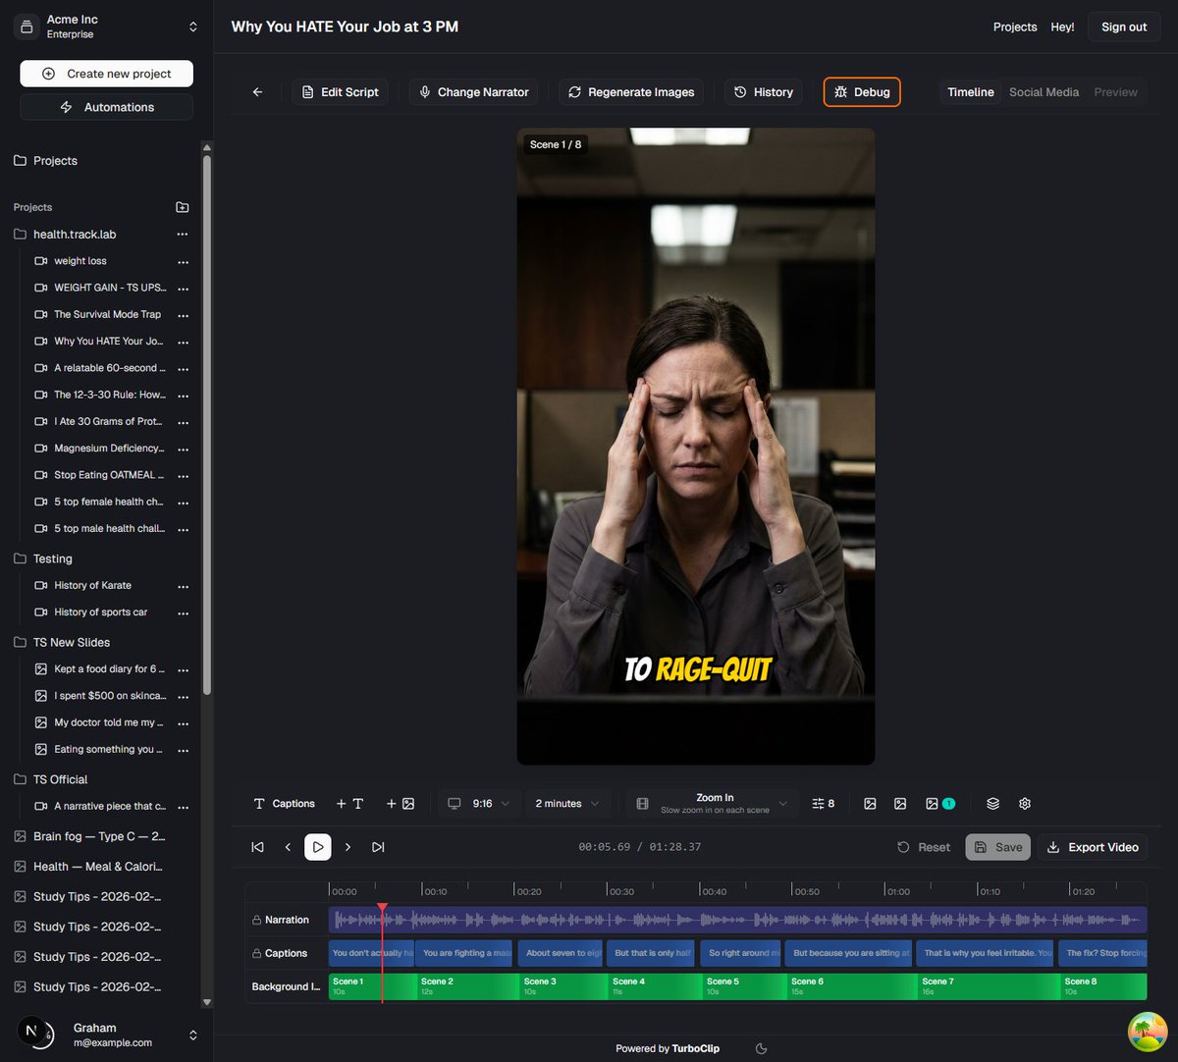1178x1062 pixels.
Task: Change Narrator voice
Action: point(474,92)
